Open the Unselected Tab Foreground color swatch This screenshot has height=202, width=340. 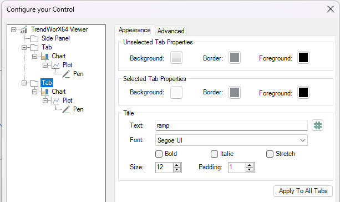pyautogui.click(x=303, y=58)
